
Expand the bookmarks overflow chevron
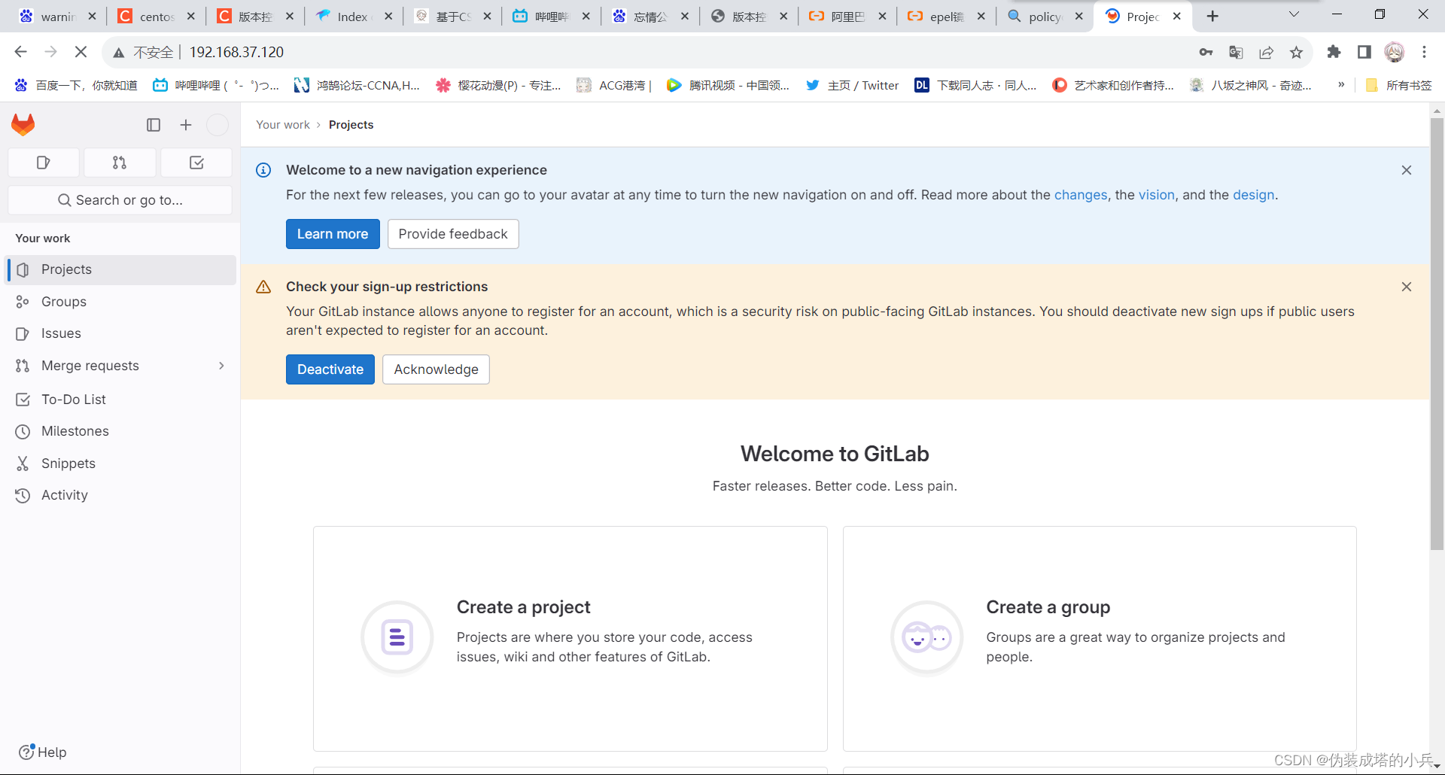tap(1341, 85)
